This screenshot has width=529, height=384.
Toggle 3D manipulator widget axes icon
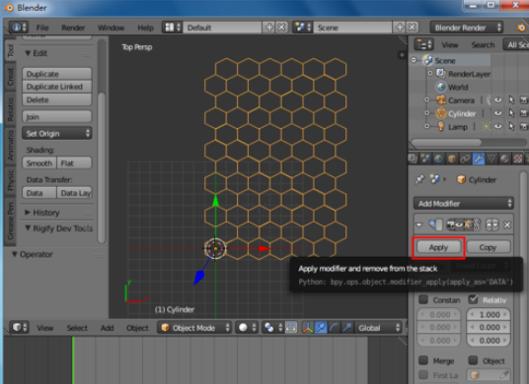308,327
